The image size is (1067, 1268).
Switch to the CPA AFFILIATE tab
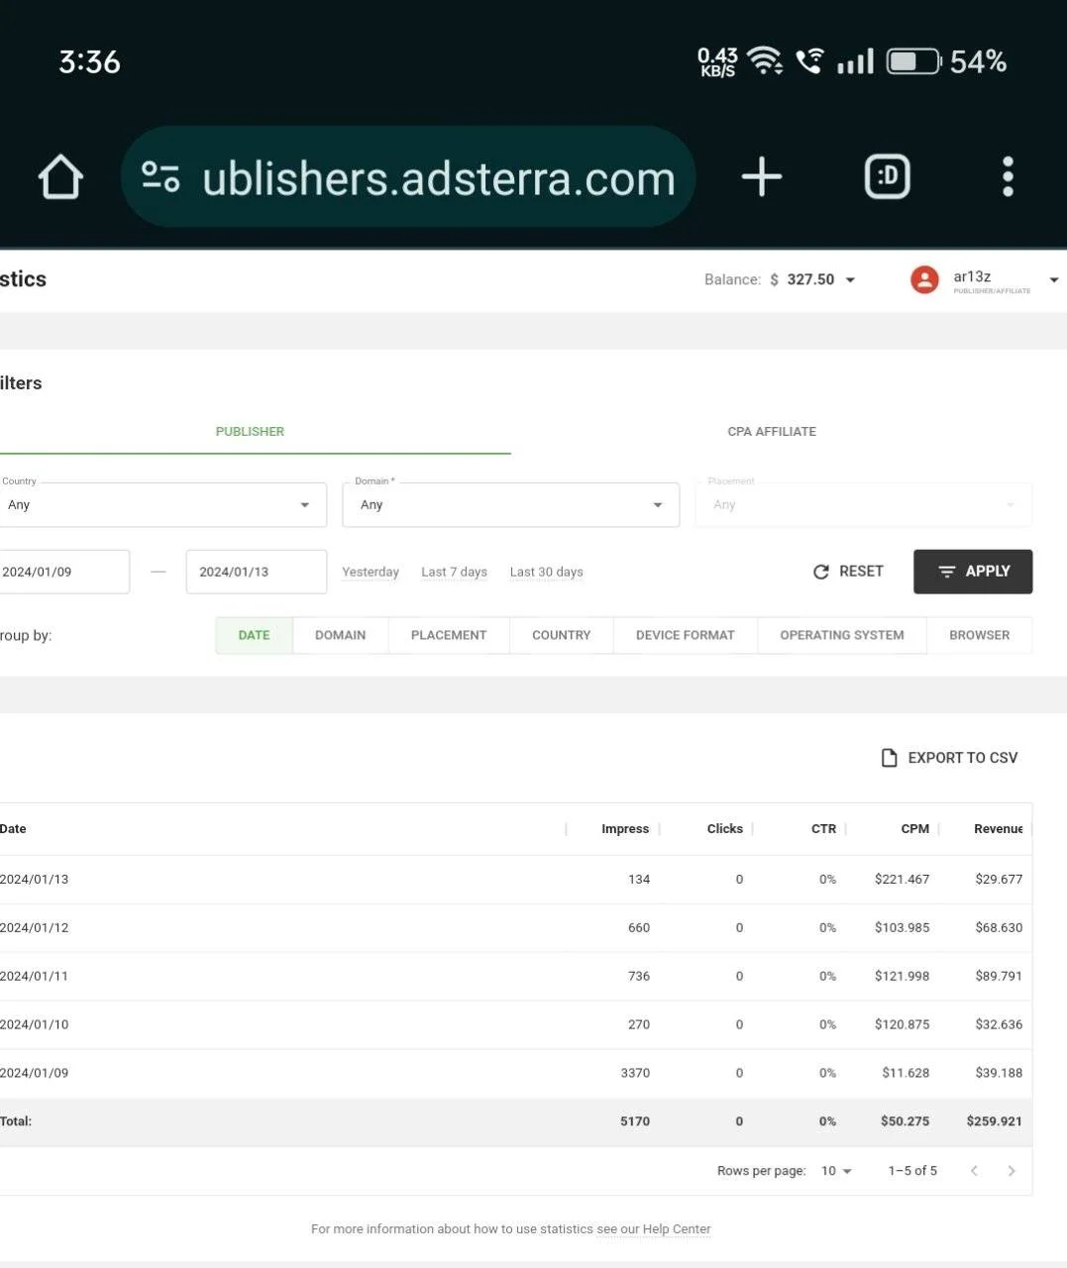click(772, 432)
